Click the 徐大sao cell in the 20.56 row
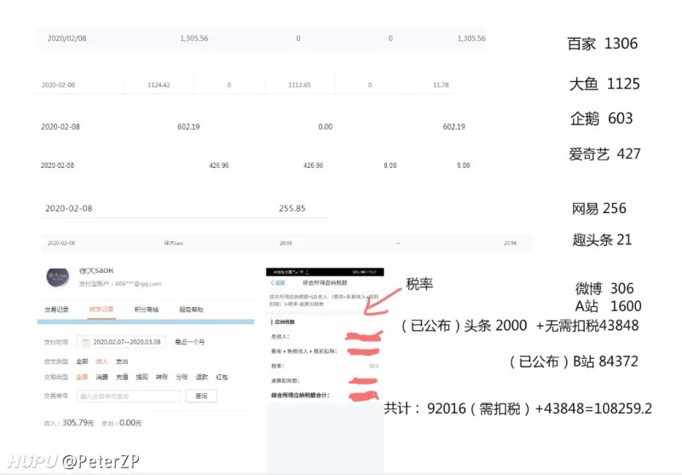 [174, 243]
